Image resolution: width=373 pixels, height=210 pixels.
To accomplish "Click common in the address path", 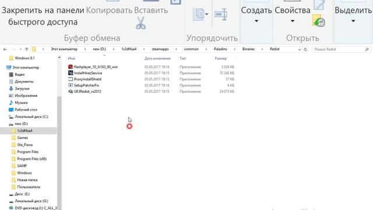I will [x=191, y=49].
